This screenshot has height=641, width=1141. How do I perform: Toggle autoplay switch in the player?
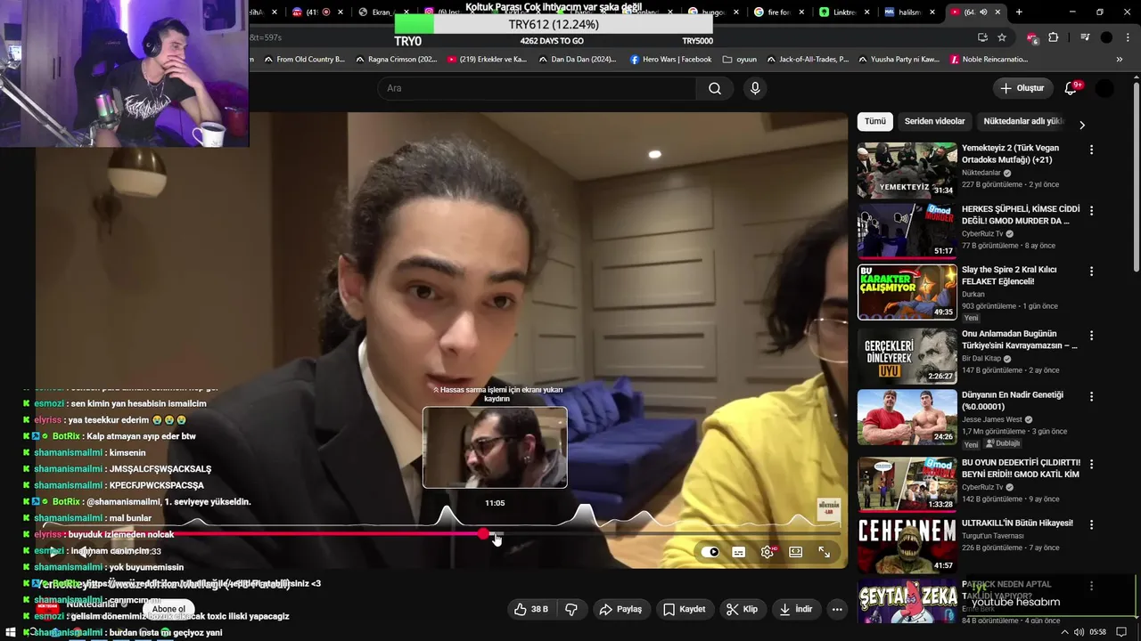click(710, 552)
